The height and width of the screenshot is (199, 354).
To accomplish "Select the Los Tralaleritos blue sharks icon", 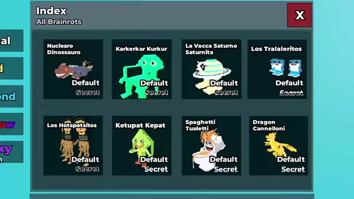I will 286,68.
